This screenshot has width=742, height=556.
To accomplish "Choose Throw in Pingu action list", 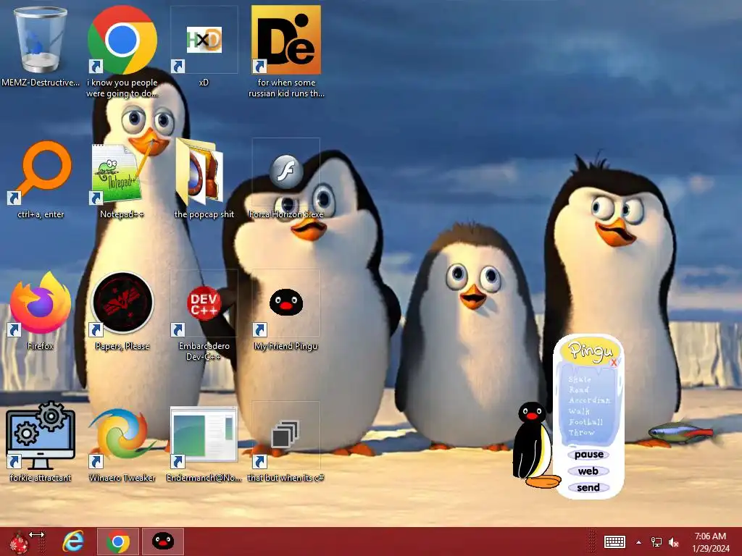I will tap(582, 433).
